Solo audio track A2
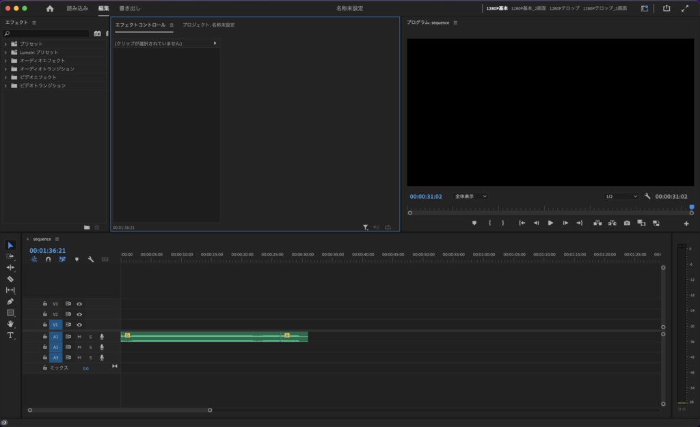This screenshot has width=700, height=427. pyautogui.click(x=90, y=347)
